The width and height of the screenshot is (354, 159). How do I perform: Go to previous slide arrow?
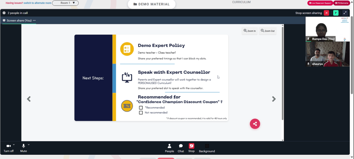pyautogui.click(x=29, y=99)
